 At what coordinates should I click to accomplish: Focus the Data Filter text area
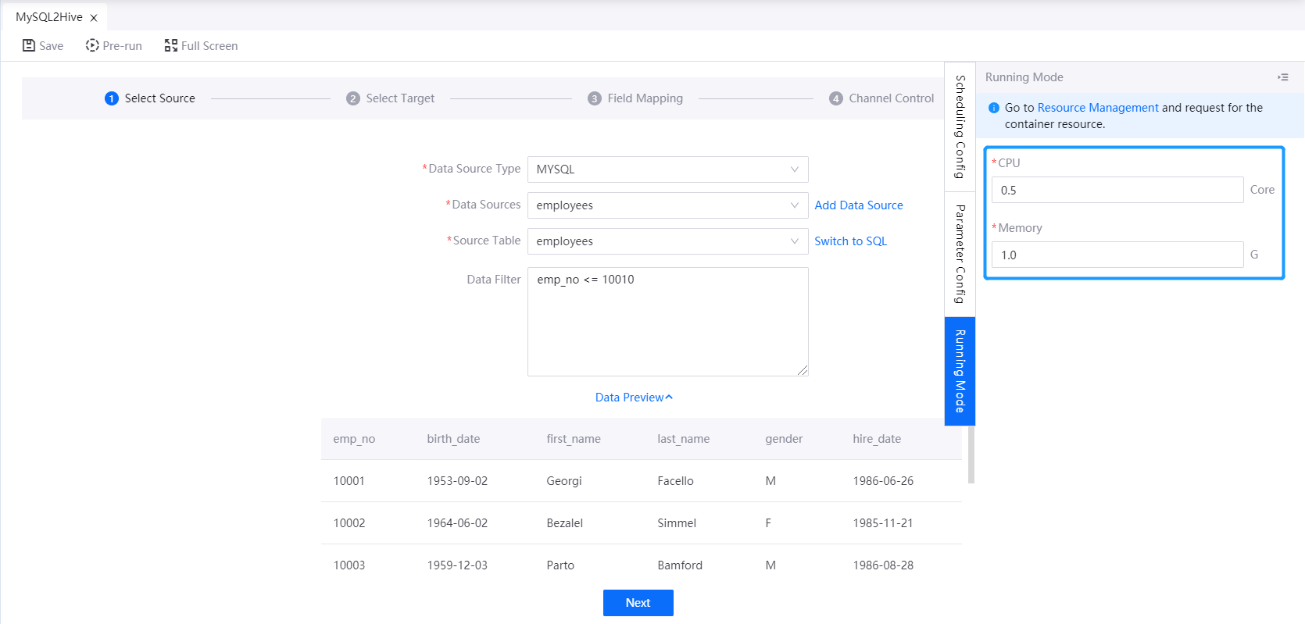point(668,322)
